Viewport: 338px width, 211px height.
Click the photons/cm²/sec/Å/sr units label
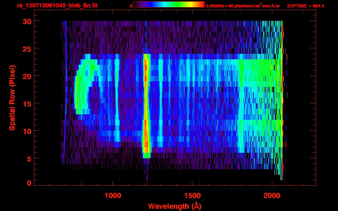[257, 5]
